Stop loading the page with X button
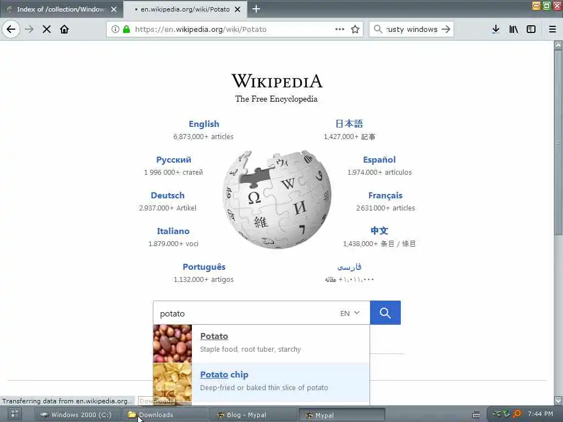Viewport: 563px width, 422px height. (47, 29)
